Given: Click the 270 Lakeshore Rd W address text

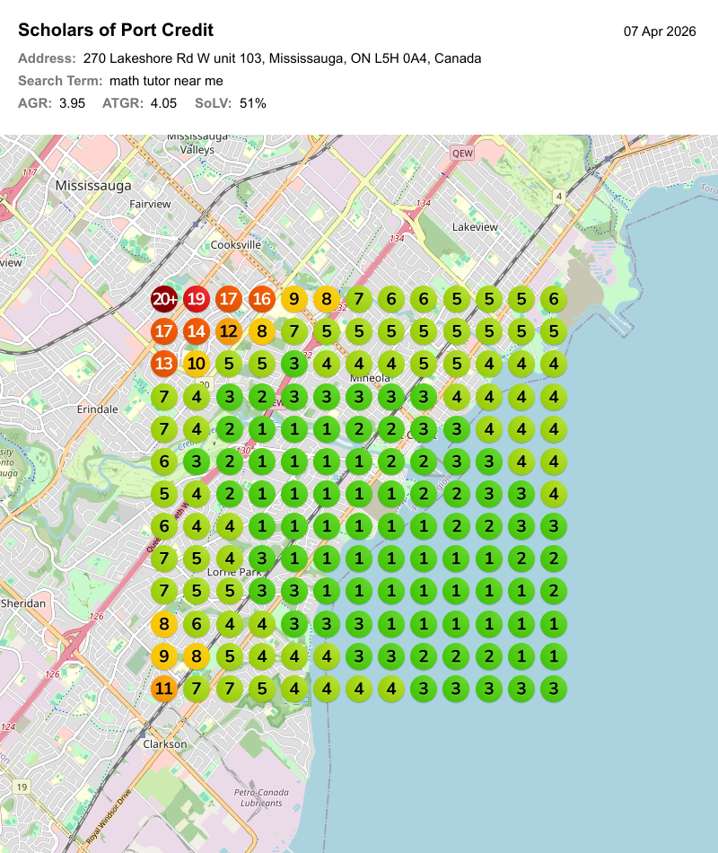Looking at the screenshot, I should point(282,58).
